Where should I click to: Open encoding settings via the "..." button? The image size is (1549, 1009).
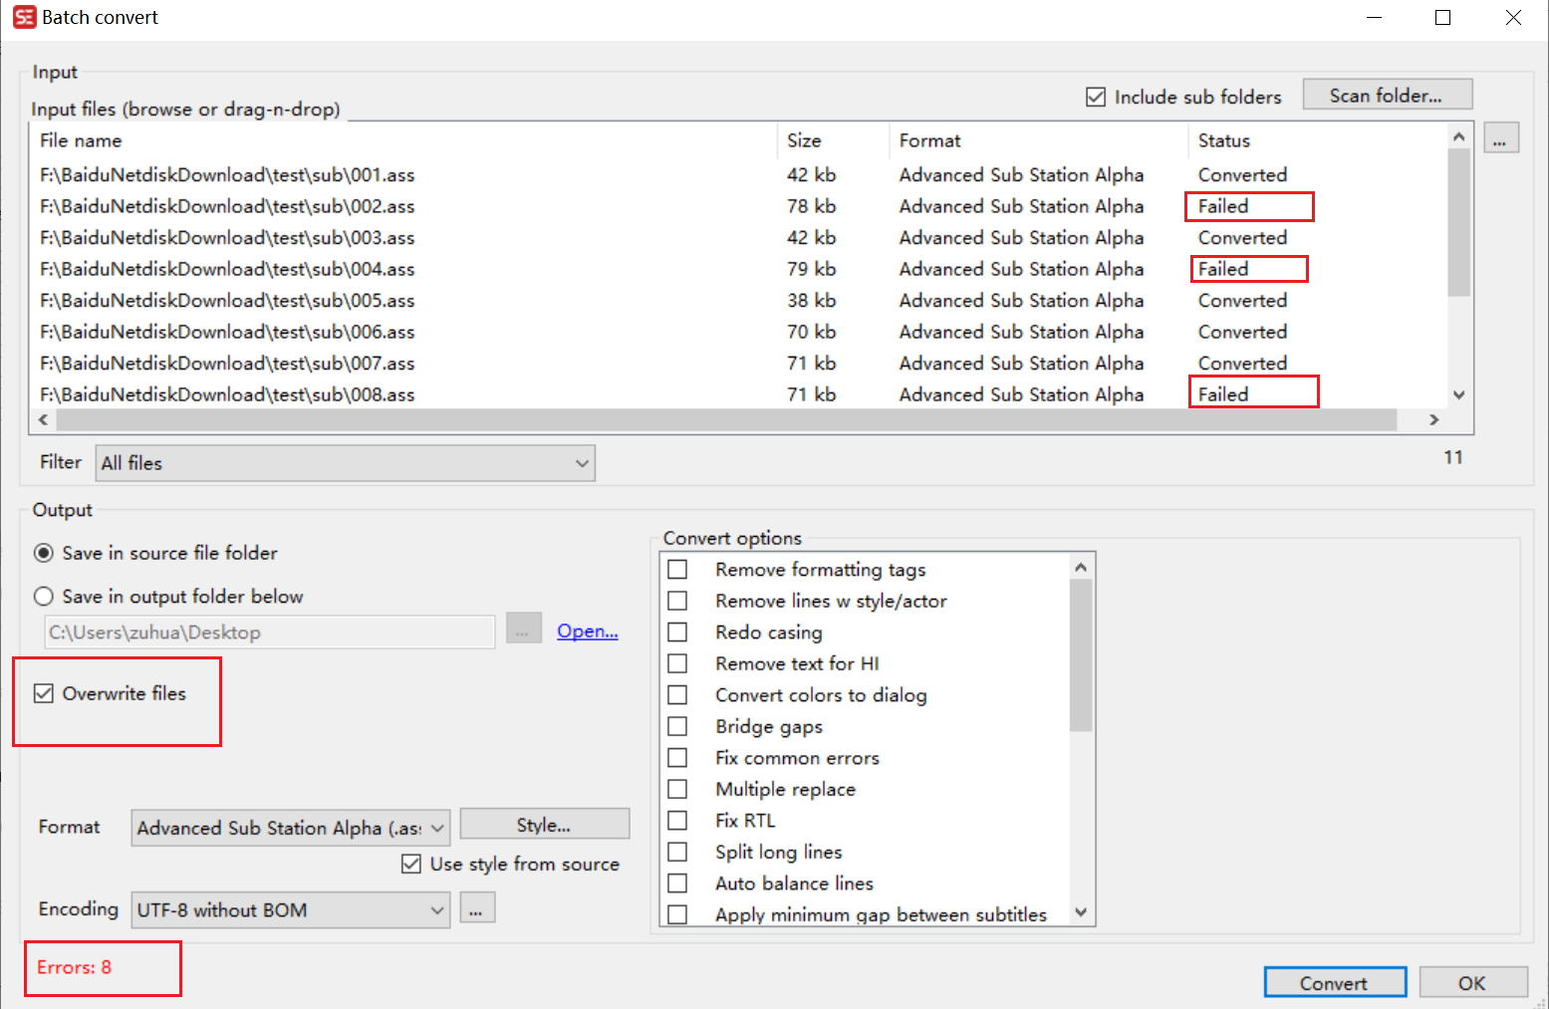pos(476,907)
